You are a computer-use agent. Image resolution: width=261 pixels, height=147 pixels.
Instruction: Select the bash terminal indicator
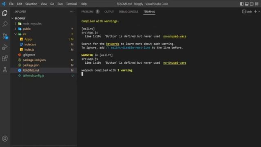pyautogui.click(x=247, y=11)
